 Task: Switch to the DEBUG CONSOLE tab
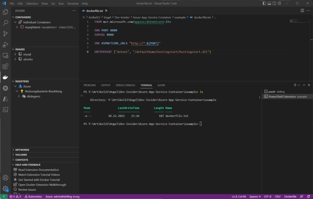tap(125, 85)
